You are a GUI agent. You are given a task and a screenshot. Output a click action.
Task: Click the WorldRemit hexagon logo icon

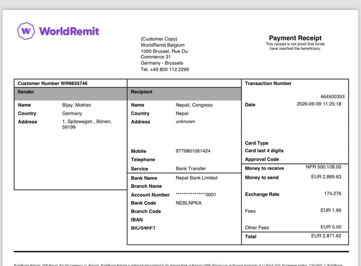click(x=26, y=31)
